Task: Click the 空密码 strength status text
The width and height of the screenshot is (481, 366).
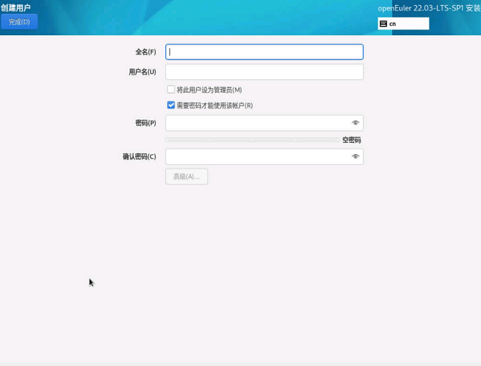Action: click(352, 140)
